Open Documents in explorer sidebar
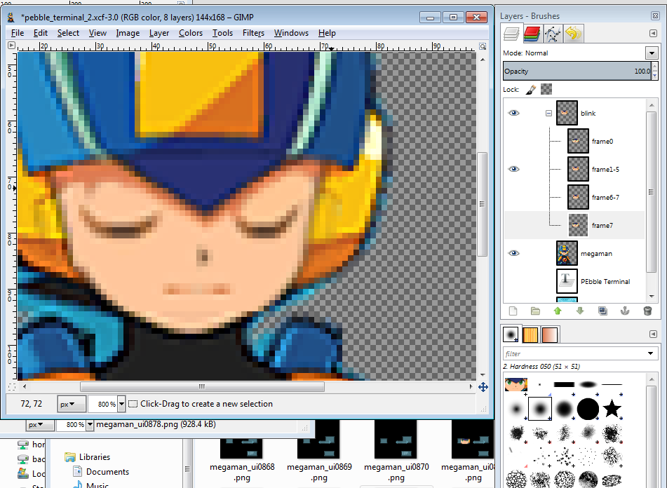This screenshot has height=488, width=667. [x=101, y=471]
